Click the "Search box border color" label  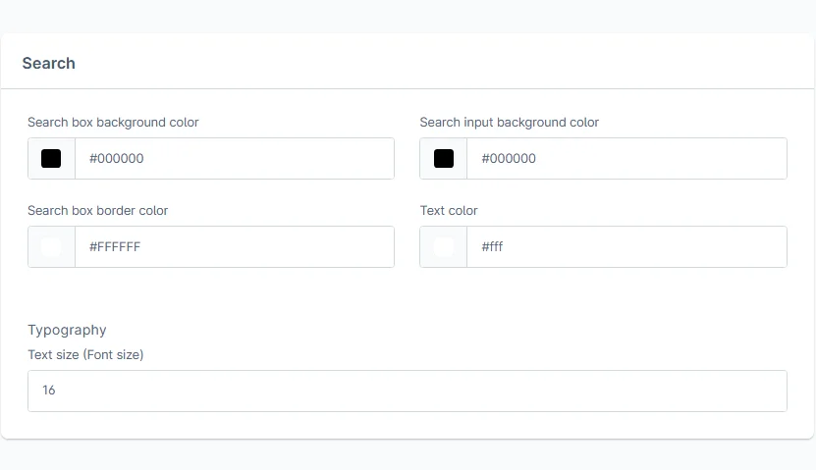98,211
